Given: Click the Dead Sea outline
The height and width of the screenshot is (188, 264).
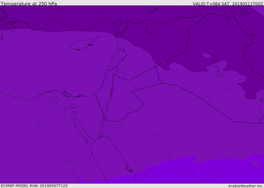Looking at the screenshot, I should 112,92.
